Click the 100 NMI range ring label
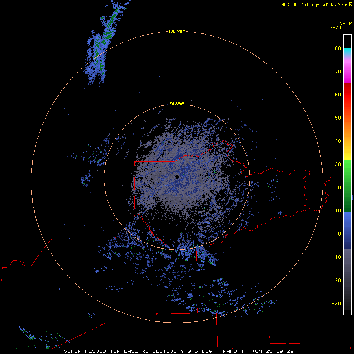 [x=177, y=31]
